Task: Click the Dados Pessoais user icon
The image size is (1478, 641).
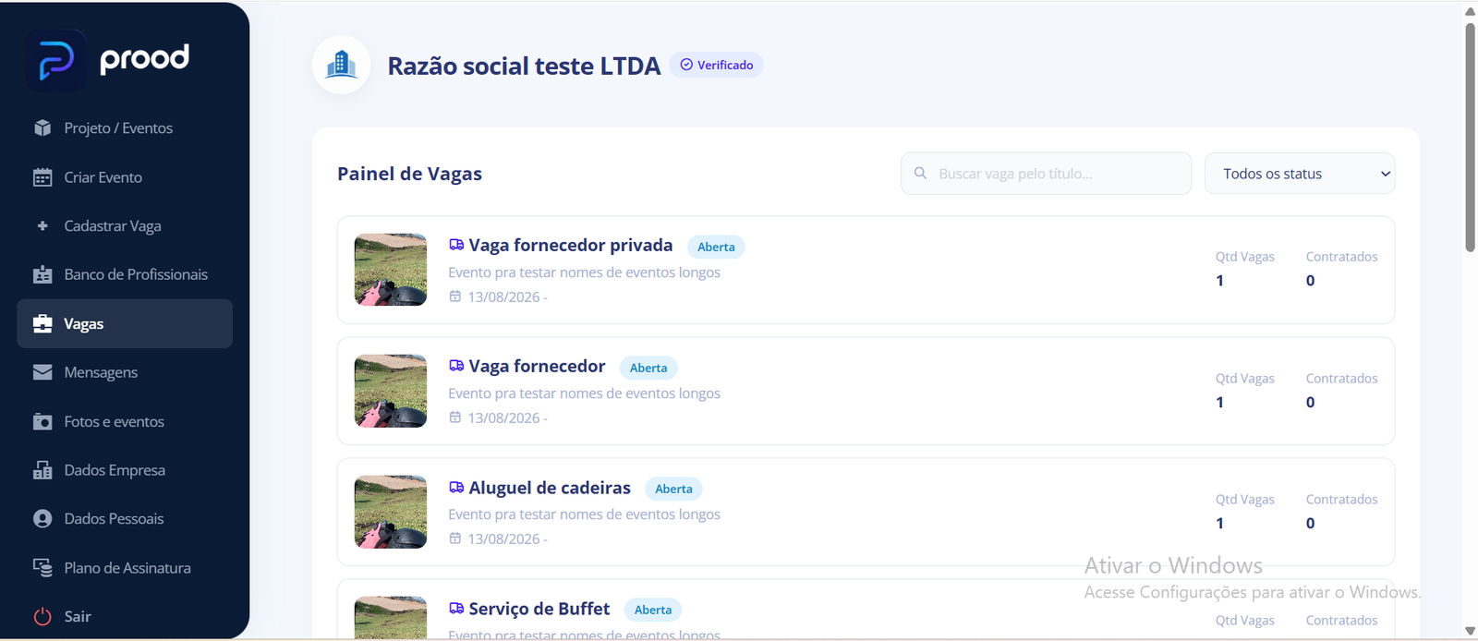Action: [x=42, y=518]
